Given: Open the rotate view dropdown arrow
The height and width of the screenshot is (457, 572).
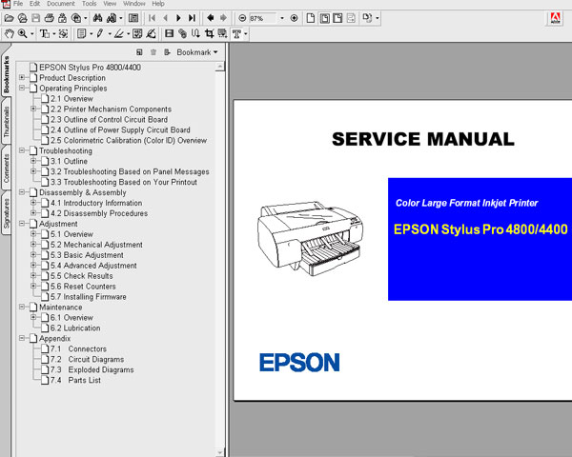Looking at the screenshot, I should pos(378,18).
